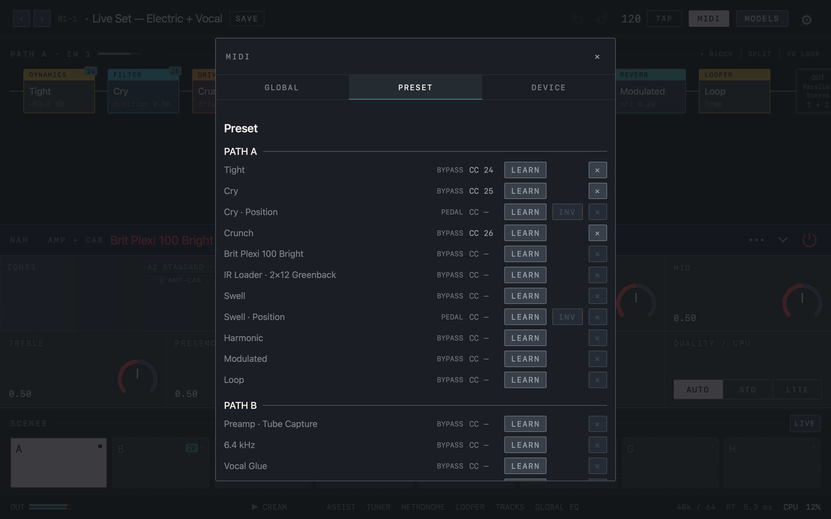Collapse amp panel with chevron
Screen dimensions: 831x519
tap(783, 240)
